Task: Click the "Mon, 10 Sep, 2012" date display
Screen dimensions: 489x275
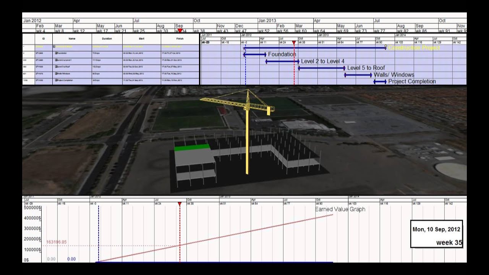Action: [436, 230]
